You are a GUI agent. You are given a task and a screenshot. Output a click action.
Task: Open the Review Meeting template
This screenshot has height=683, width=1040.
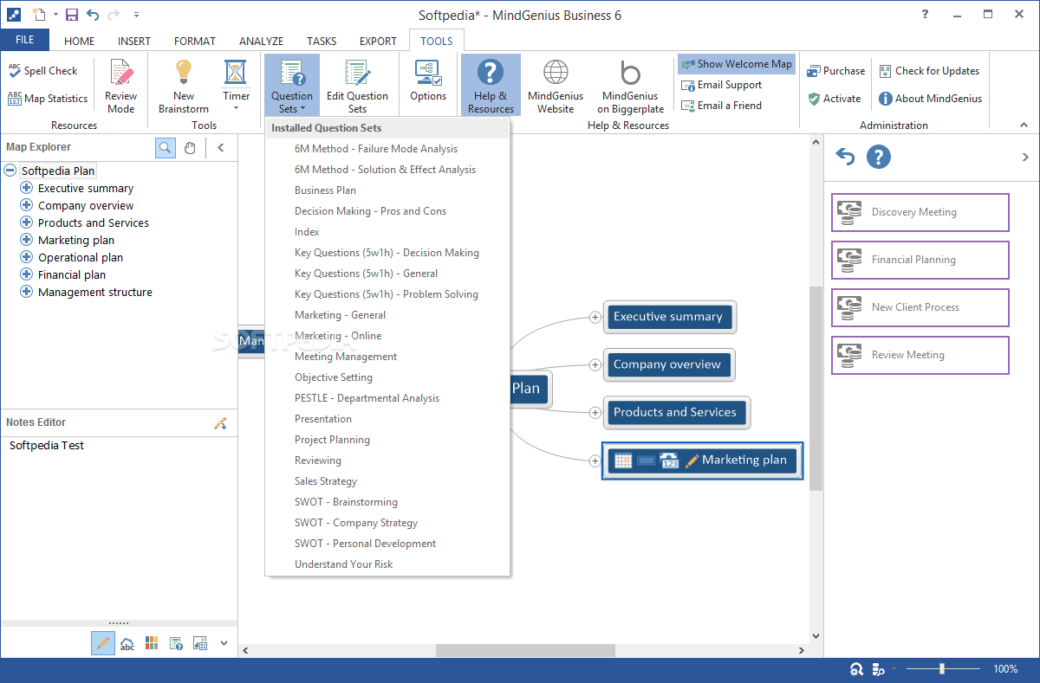click(x=920, y=355)
